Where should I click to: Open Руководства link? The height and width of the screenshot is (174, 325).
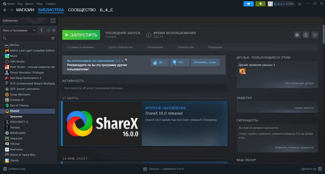point(186,47)
